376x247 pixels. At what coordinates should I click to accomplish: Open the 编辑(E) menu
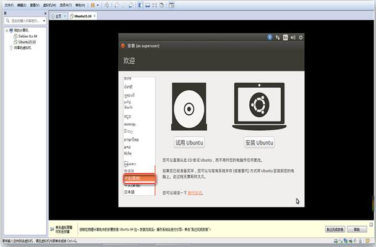tap(22, 5)
